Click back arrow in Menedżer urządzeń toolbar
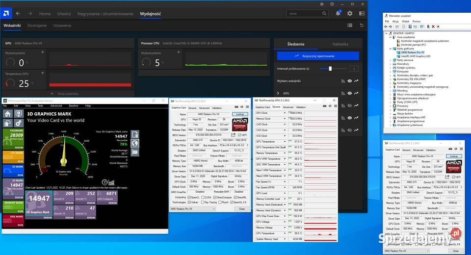Image resolution: width=471 pixels, height=255 pixels. pos(386,27)
